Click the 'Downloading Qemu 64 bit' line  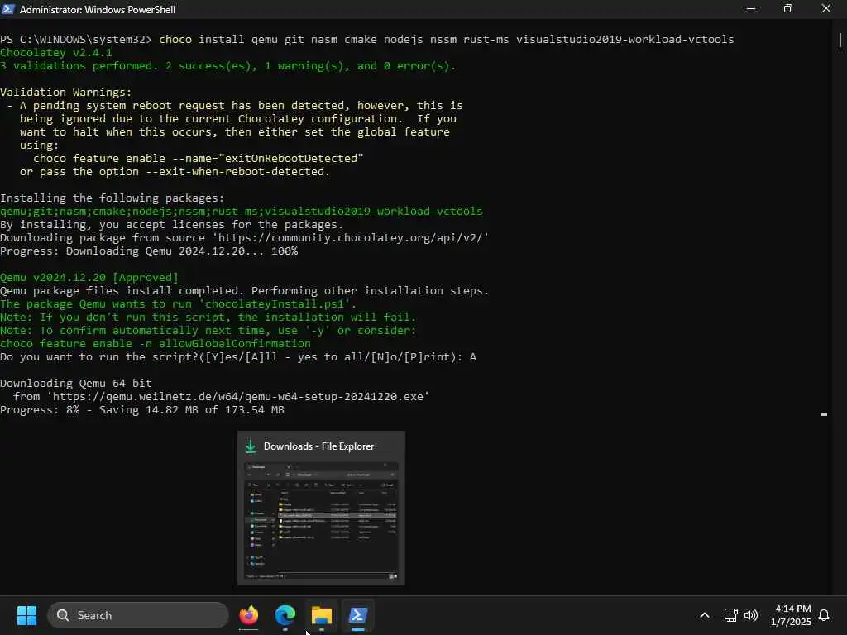(x=75, y=384)
